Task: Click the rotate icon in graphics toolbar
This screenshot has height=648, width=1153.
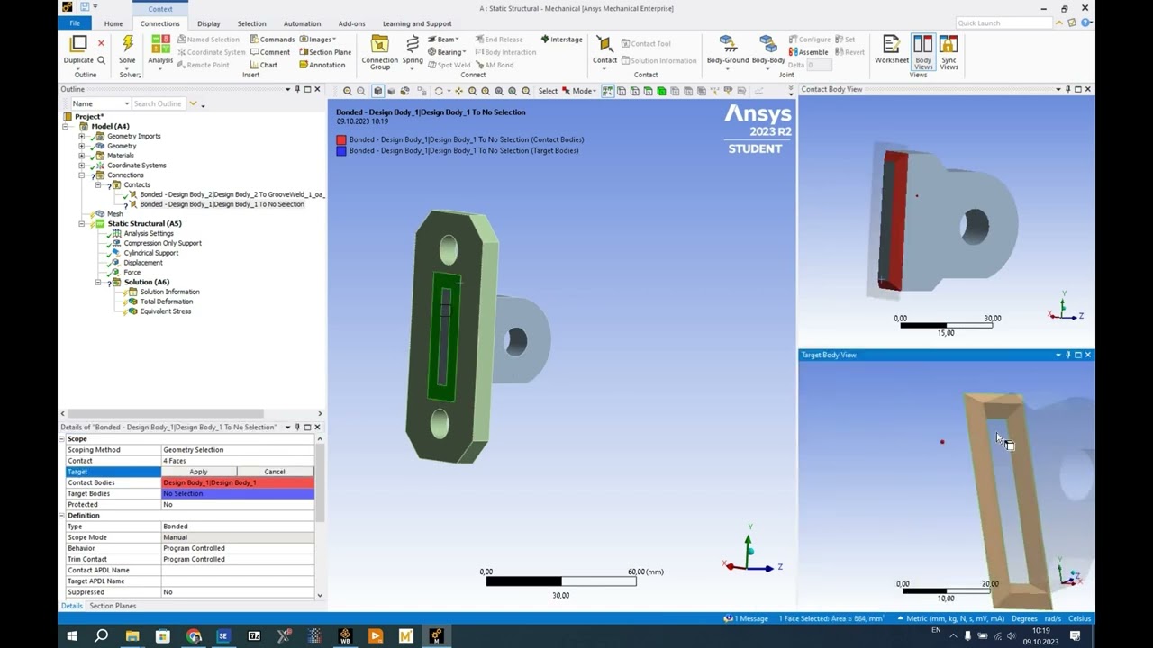Action: click(x=439, y=91)
